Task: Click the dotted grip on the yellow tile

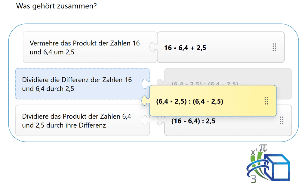Action: coord(266,101)
